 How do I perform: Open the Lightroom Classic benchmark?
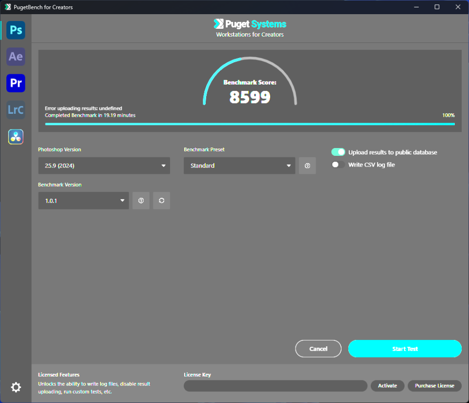(x=16, y=110)
